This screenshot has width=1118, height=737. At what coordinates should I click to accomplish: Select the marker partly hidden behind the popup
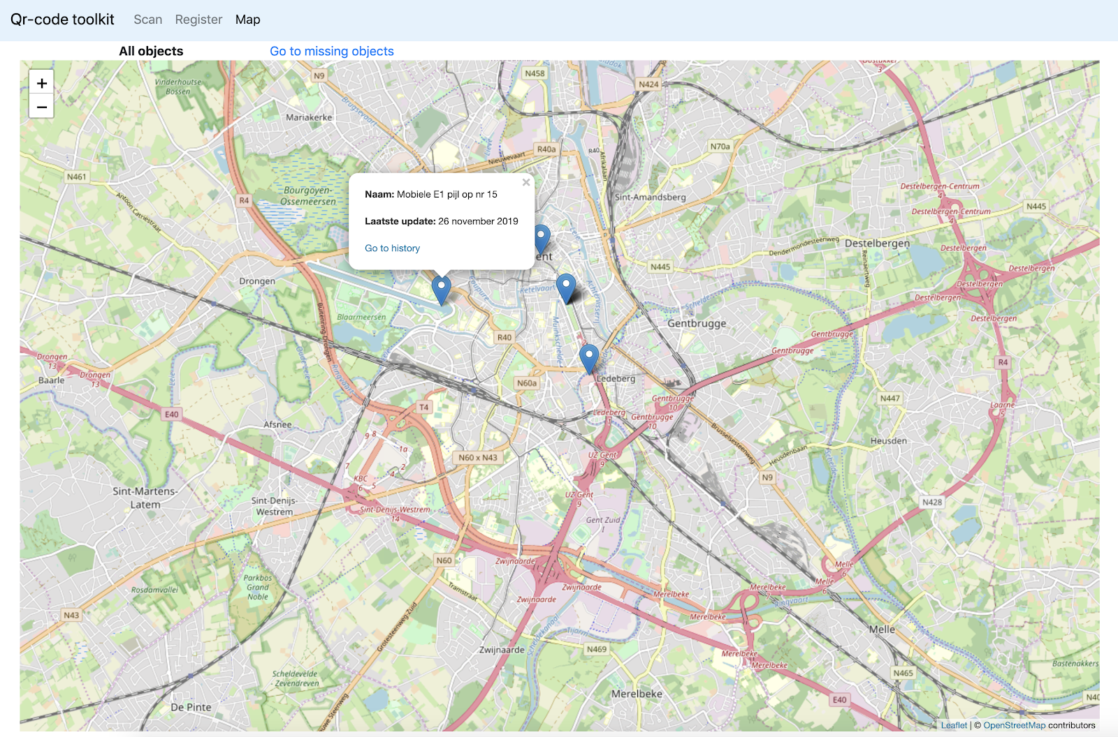point(542,239)
